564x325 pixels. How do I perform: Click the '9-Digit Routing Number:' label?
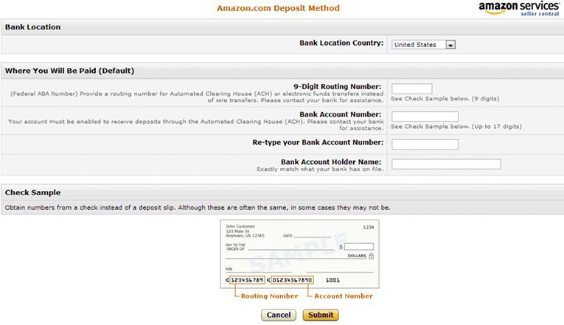(338, 87)
